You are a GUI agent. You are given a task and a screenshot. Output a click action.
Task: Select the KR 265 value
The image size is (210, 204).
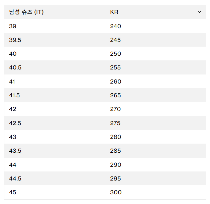[116, 95]
